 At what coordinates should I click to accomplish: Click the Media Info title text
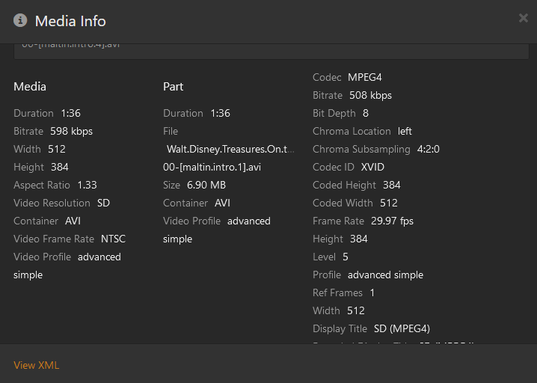[70, 21]
